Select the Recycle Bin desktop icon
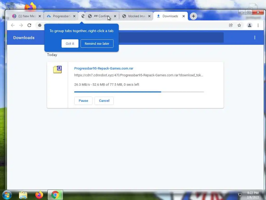 click(10, 6)
